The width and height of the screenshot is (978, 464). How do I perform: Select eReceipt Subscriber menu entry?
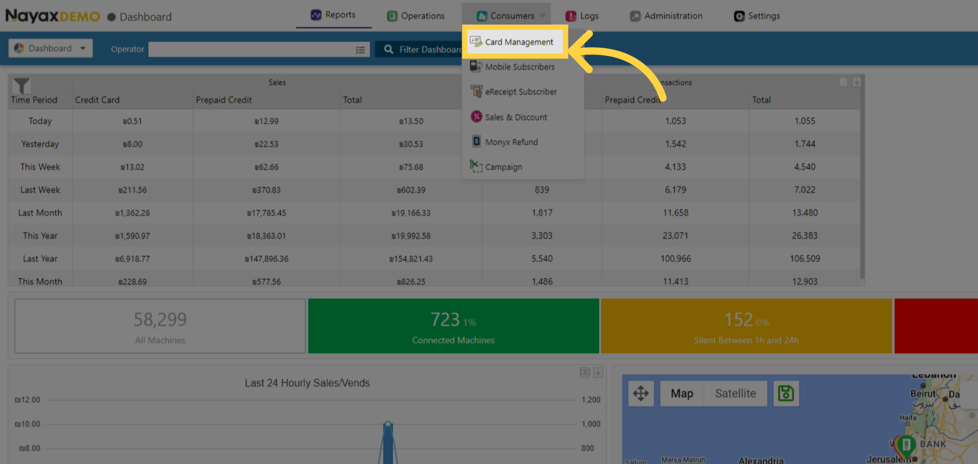[521, 92]
